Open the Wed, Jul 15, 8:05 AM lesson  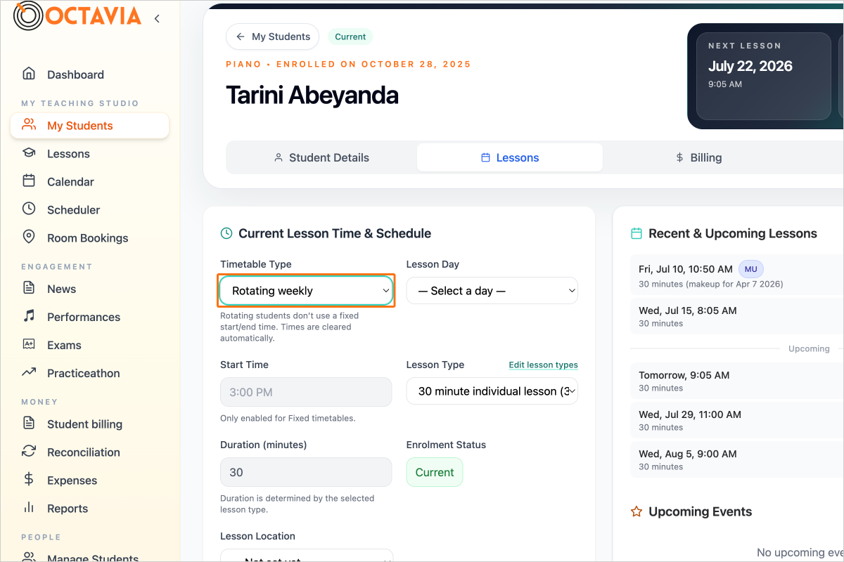coord(737,316)
